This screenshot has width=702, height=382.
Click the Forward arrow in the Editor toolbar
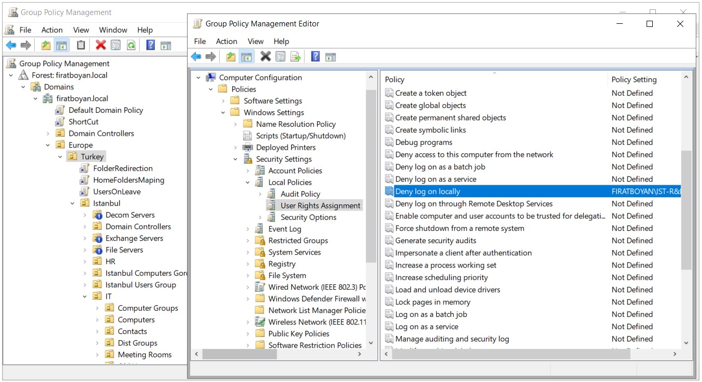(x=211, y=56)
